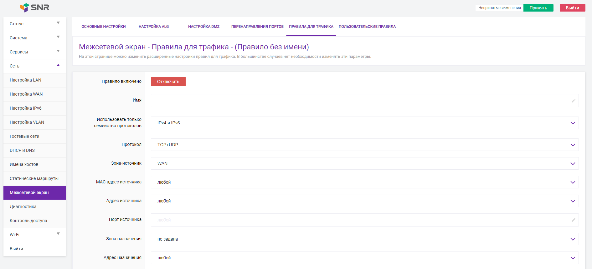The height and width of the screenshot is (269, 592).
Task: Click the green Принять button
Action: pos(538,8)
